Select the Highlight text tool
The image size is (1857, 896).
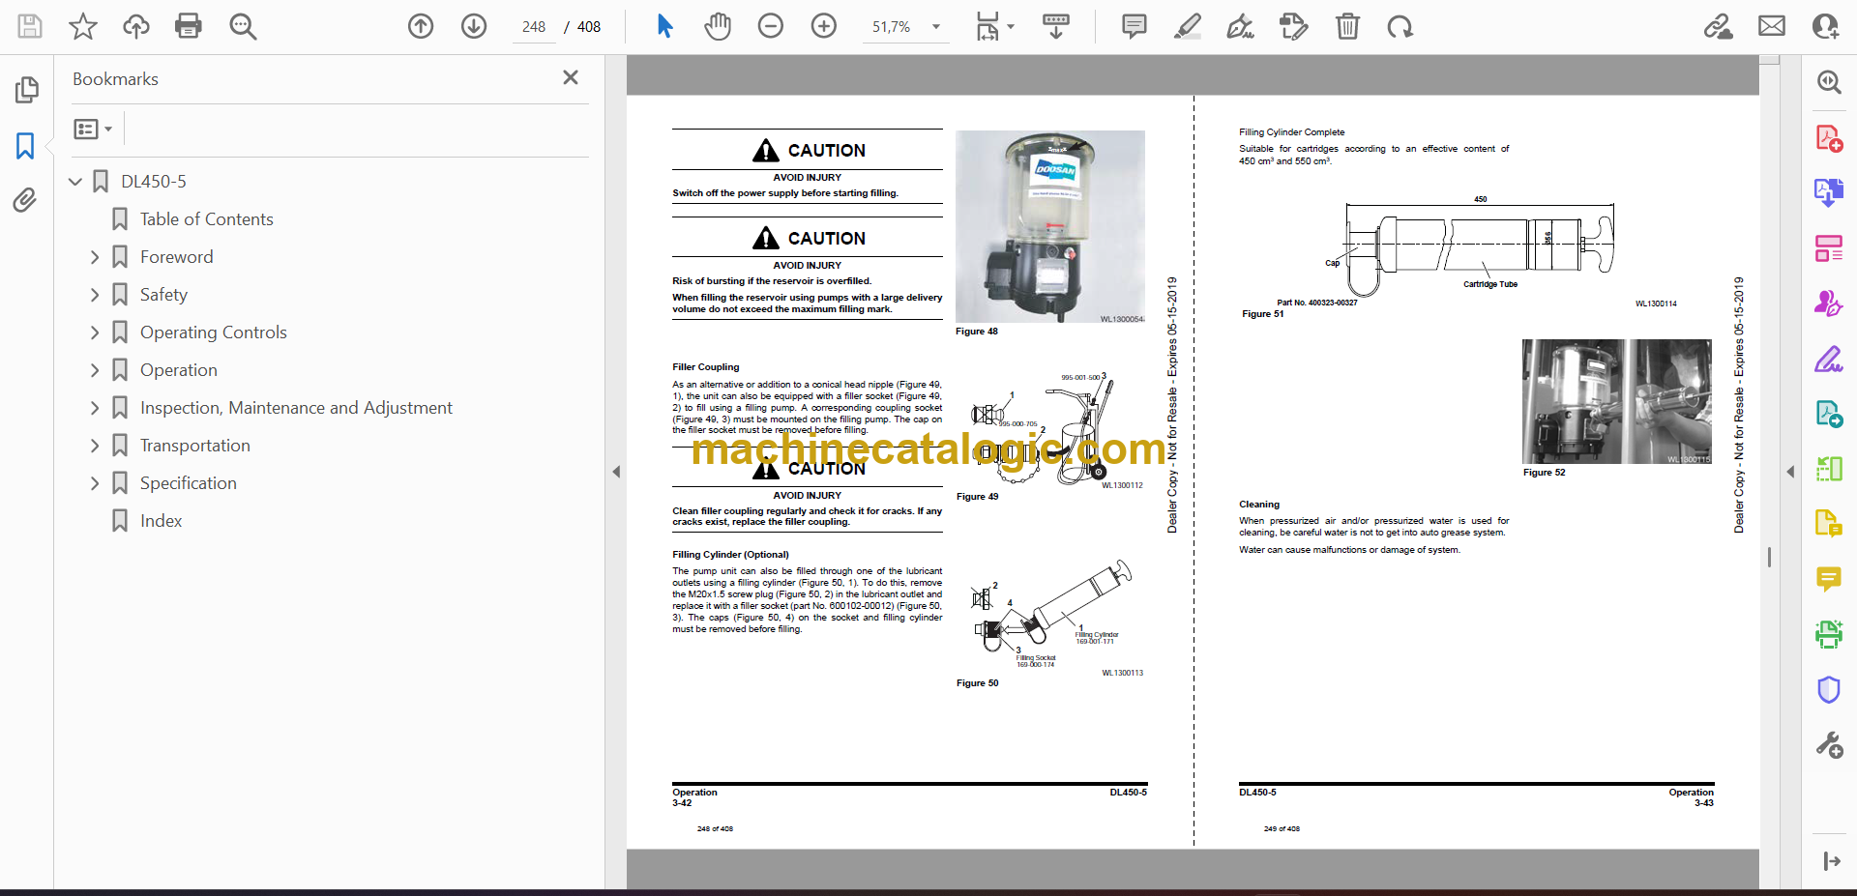[1188, 26]
